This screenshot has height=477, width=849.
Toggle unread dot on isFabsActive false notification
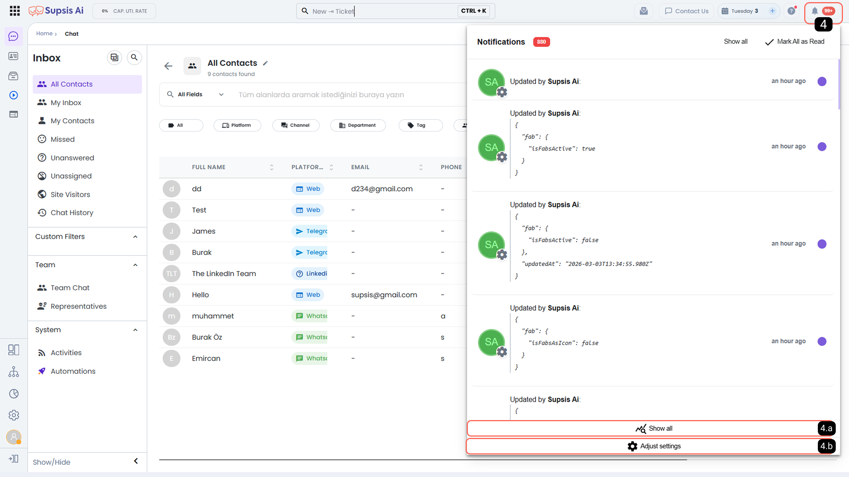tap(822, 244)
